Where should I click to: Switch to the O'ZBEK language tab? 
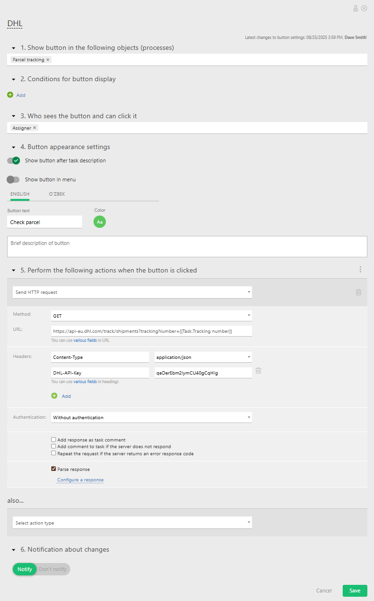pyautogui.click(x=57, y=194)
